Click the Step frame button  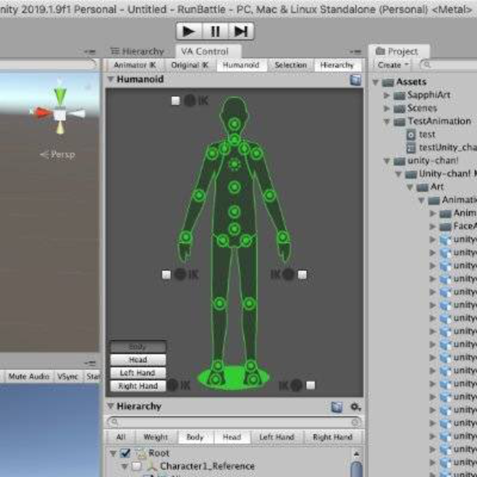tap(241, 31)
